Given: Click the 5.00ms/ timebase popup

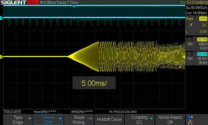Looking at the screenshot, I should [94, 83].
